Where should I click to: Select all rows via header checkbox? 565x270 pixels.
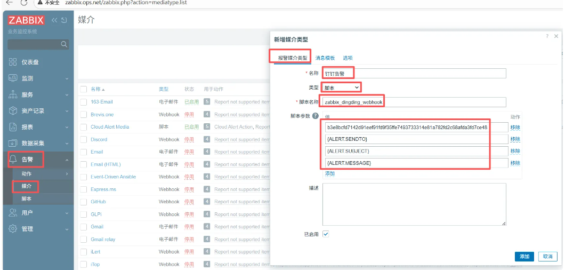tap(83, 89)
